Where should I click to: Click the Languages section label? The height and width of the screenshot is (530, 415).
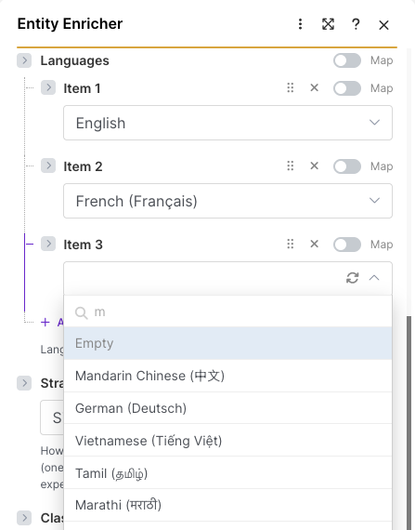point(75,60)
